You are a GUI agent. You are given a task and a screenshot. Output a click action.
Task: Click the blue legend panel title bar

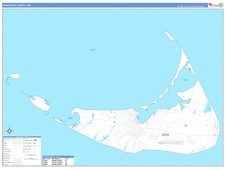22,137
